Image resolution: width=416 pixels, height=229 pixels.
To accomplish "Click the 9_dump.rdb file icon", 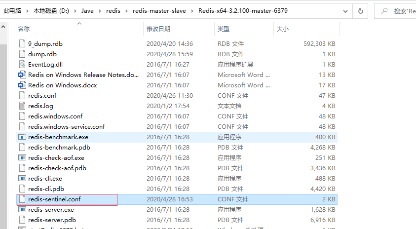I will pyautogui.click(x=22, y=43).
